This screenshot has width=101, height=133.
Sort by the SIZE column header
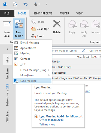(x=87, y=56)
